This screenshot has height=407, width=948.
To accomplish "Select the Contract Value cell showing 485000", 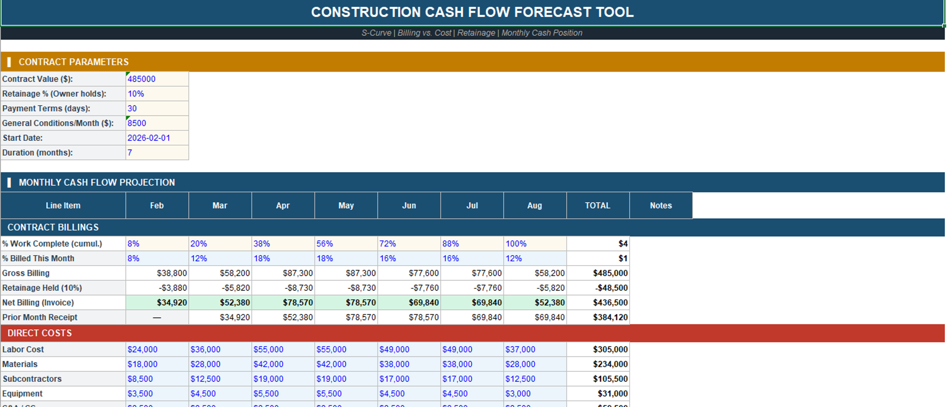I will pyautogui.click(x=157, y=79).
